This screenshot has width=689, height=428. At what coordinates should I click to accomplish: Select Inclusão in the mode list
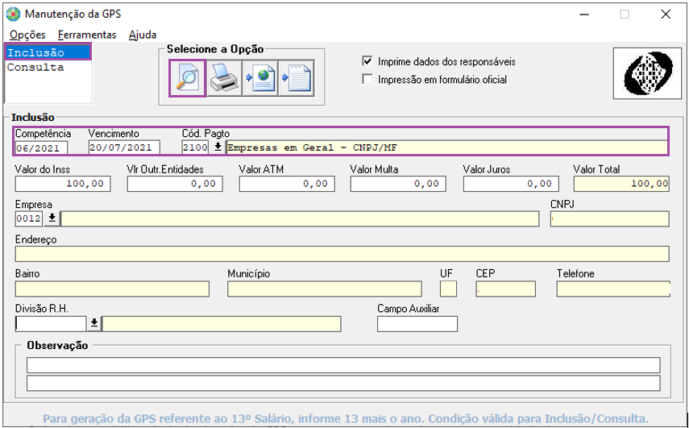coord(48,52)
